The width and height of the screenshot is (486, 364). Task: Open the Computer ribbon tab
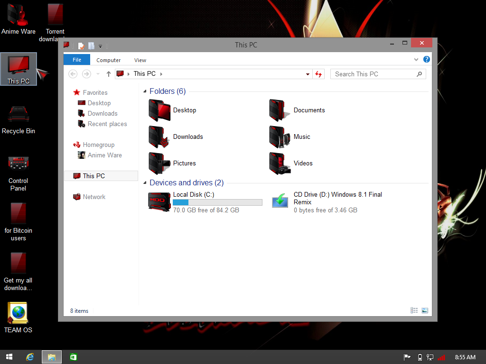109,60
